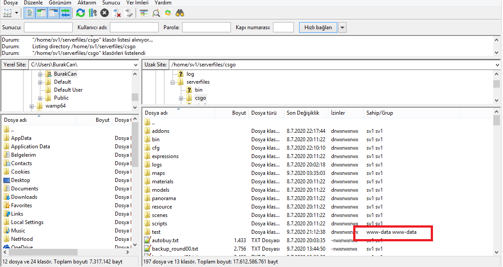Screen dimensions: 503x267
Task: Open file search binoculars icon
Action: coord(180,13)
